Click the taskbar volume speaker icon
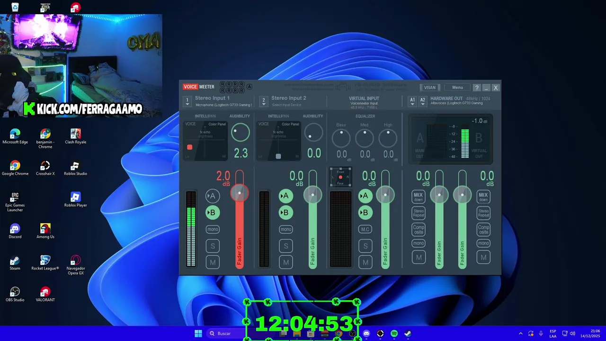The width and height of the screenshot is (606, 341). [573, 333]
